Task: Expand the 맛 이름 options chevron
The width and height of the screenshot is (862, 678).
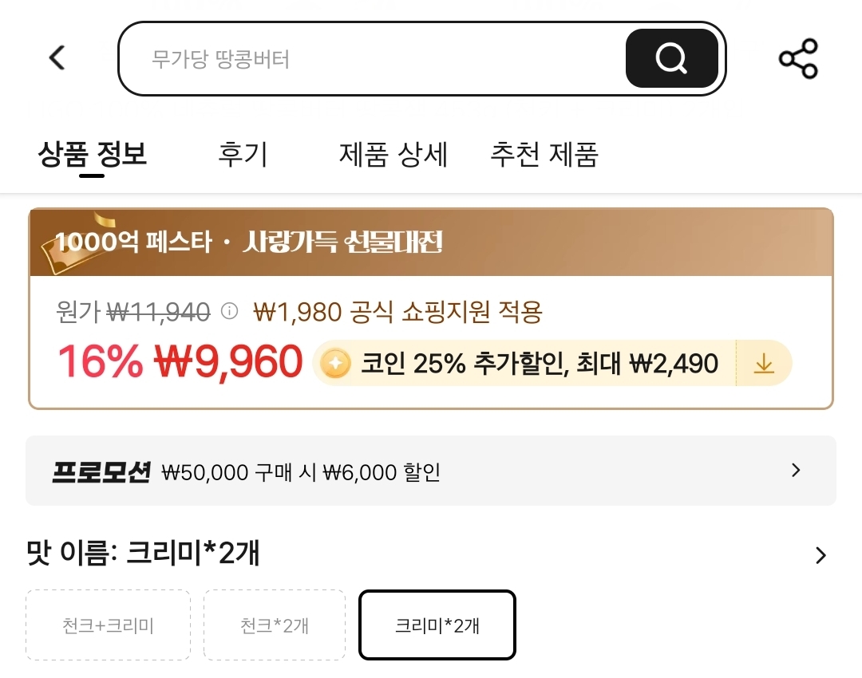Action: 820,555
